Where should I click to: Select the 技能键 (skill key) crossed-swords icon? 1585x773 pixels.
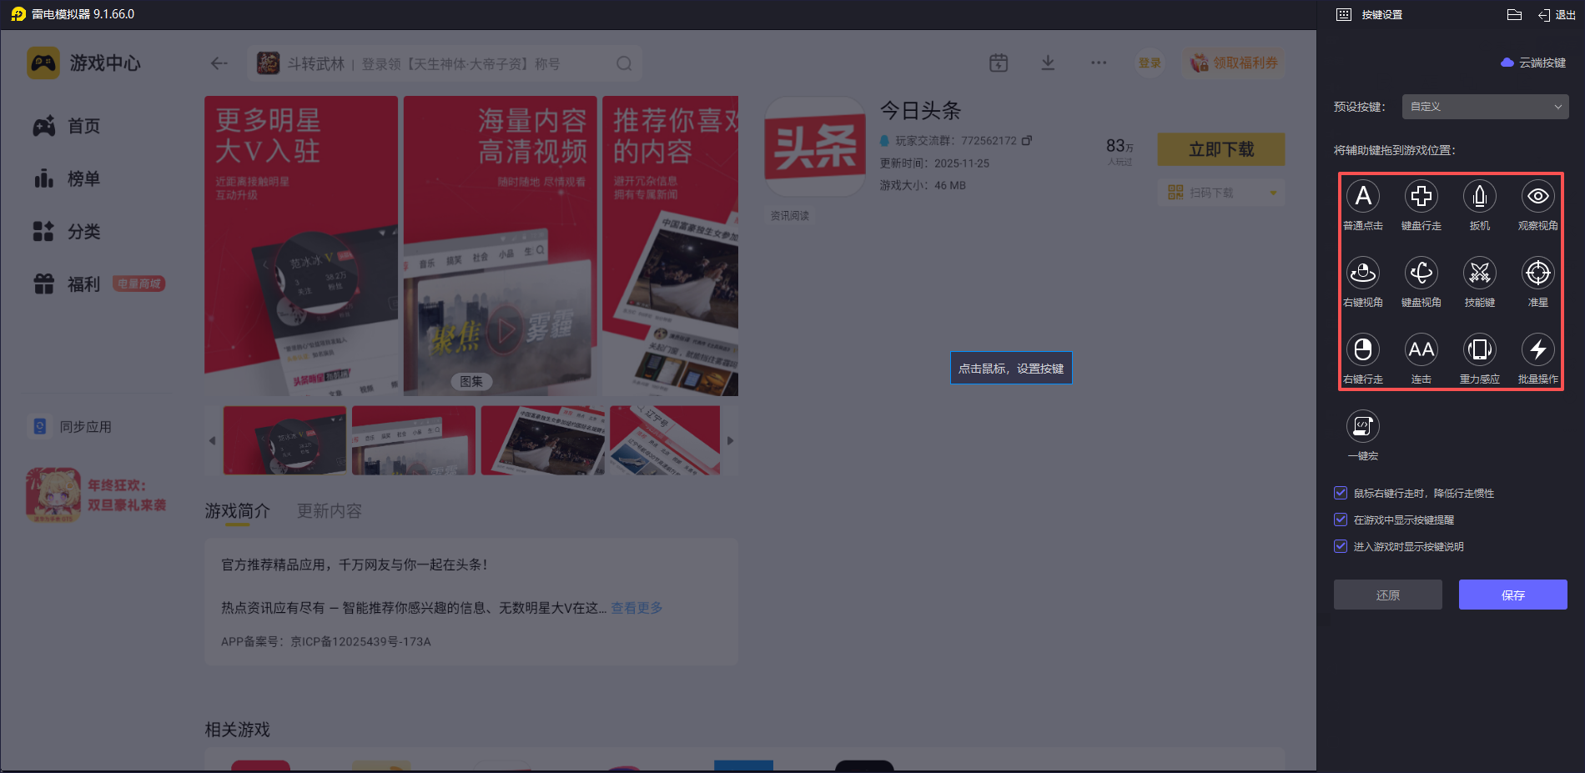click(x=1480, y=273)
